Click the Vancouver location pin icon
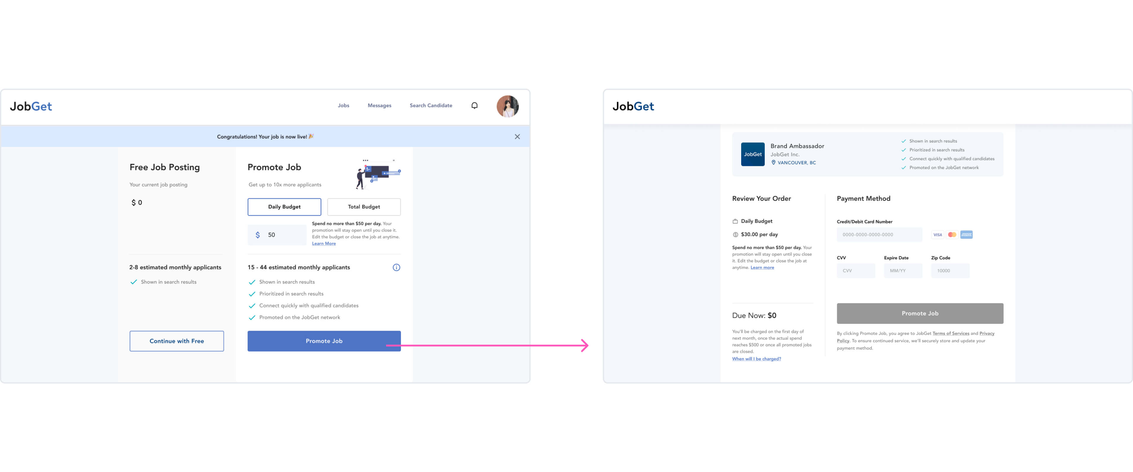This screenshot has height=472, width=1133. (773, 163)
